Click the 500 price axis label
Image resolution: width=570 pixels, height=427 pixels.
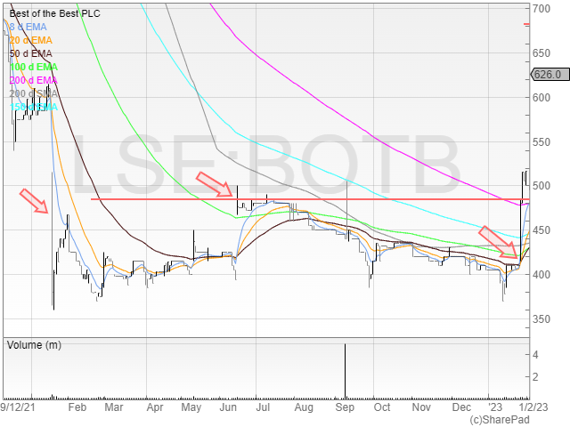coord(541,186)
